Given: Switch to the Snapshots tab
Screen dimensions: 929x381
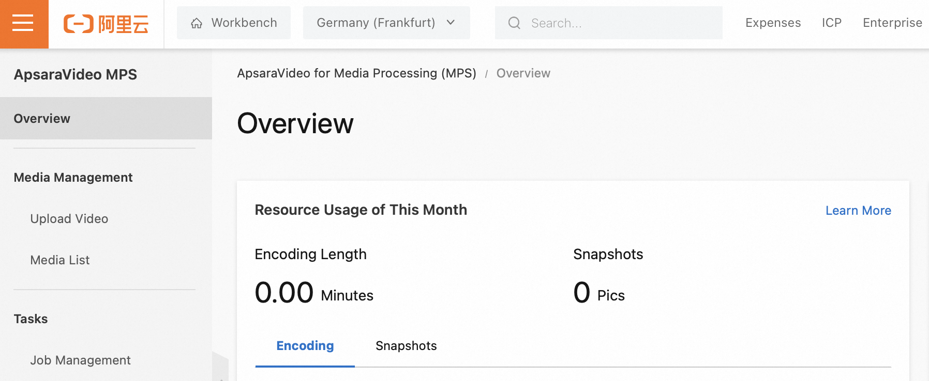Looking at the screenshot, I should pyautogui.click(x=406, y=346).
